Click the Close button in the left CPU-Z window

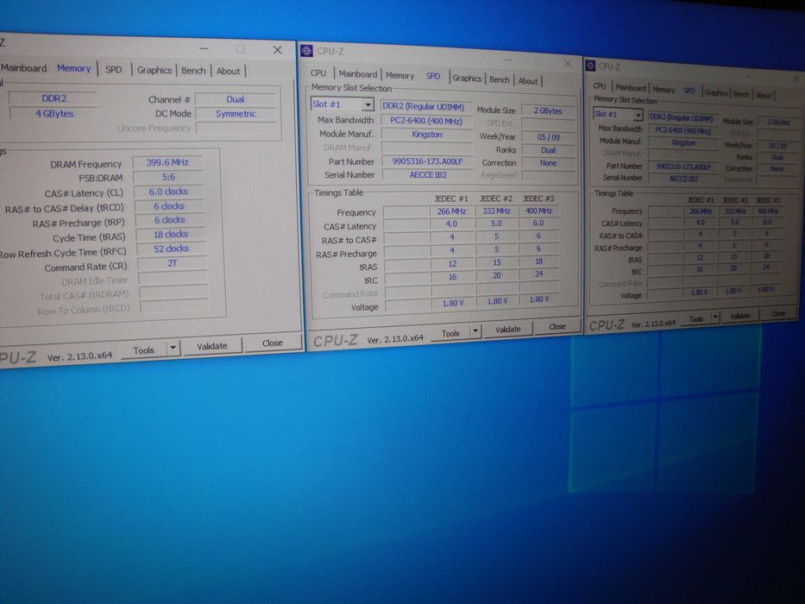272,343
